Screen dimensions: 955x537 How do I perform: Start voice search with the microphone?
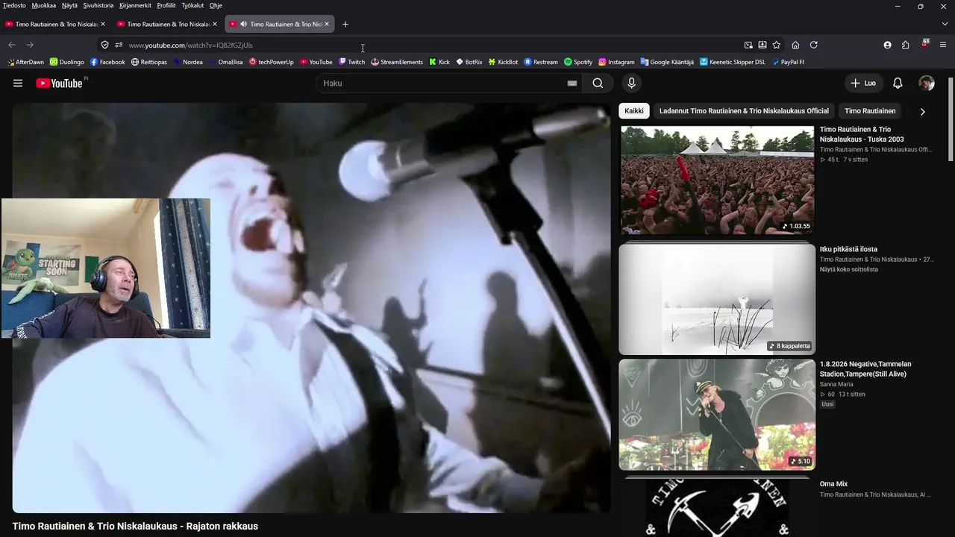[x=631, y=83]
